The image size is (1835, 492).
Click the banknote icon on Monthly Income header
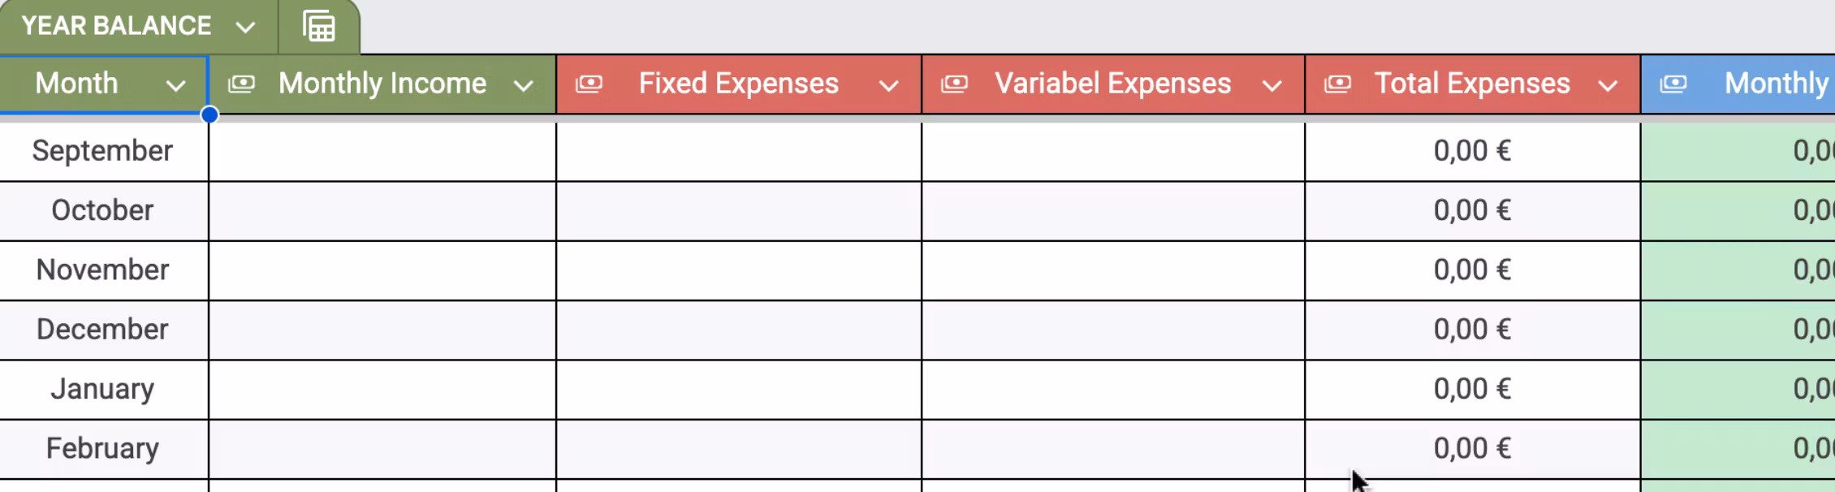[241, 84]
